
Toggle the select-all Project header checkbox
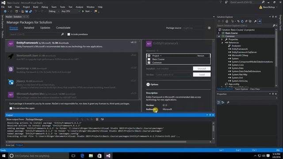149,56
